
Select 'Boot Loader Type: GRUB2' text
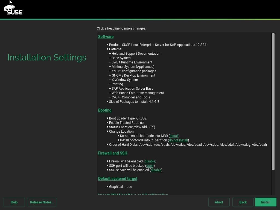click(x=128, y=118)
